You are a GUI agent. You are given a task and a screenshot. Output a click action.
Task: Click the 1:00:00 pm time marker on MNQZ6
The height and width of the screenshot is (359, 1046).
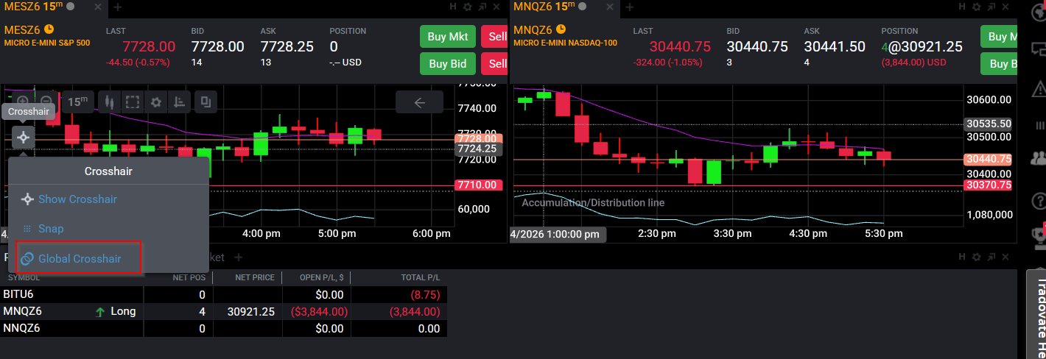tap(558, 234)
